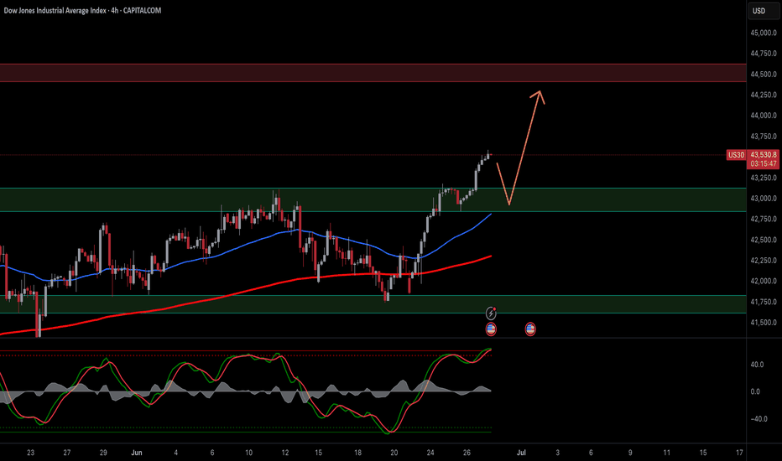
Task: Click the 44,750.0 price axis label
Action: coord(764,54)
